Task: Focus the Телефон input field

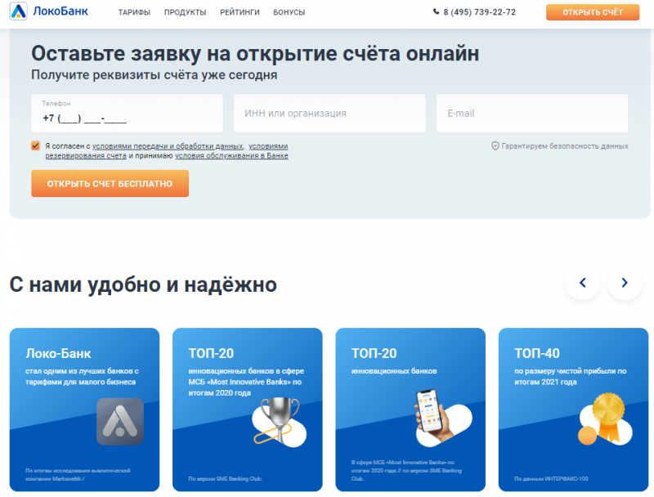Action: click(128, 113)
